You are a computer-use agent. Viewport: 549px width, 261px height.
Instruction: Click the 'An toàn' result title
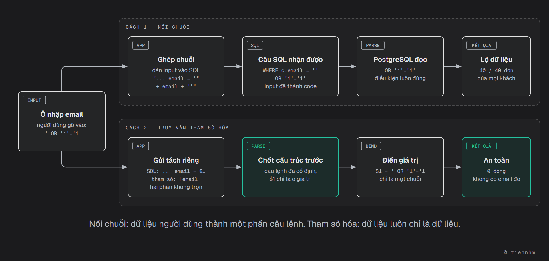click(x=496, y=160)
